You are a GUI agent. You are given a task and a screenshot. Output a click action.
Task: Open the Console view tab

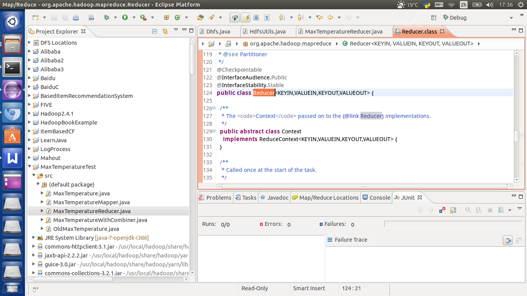377,198
